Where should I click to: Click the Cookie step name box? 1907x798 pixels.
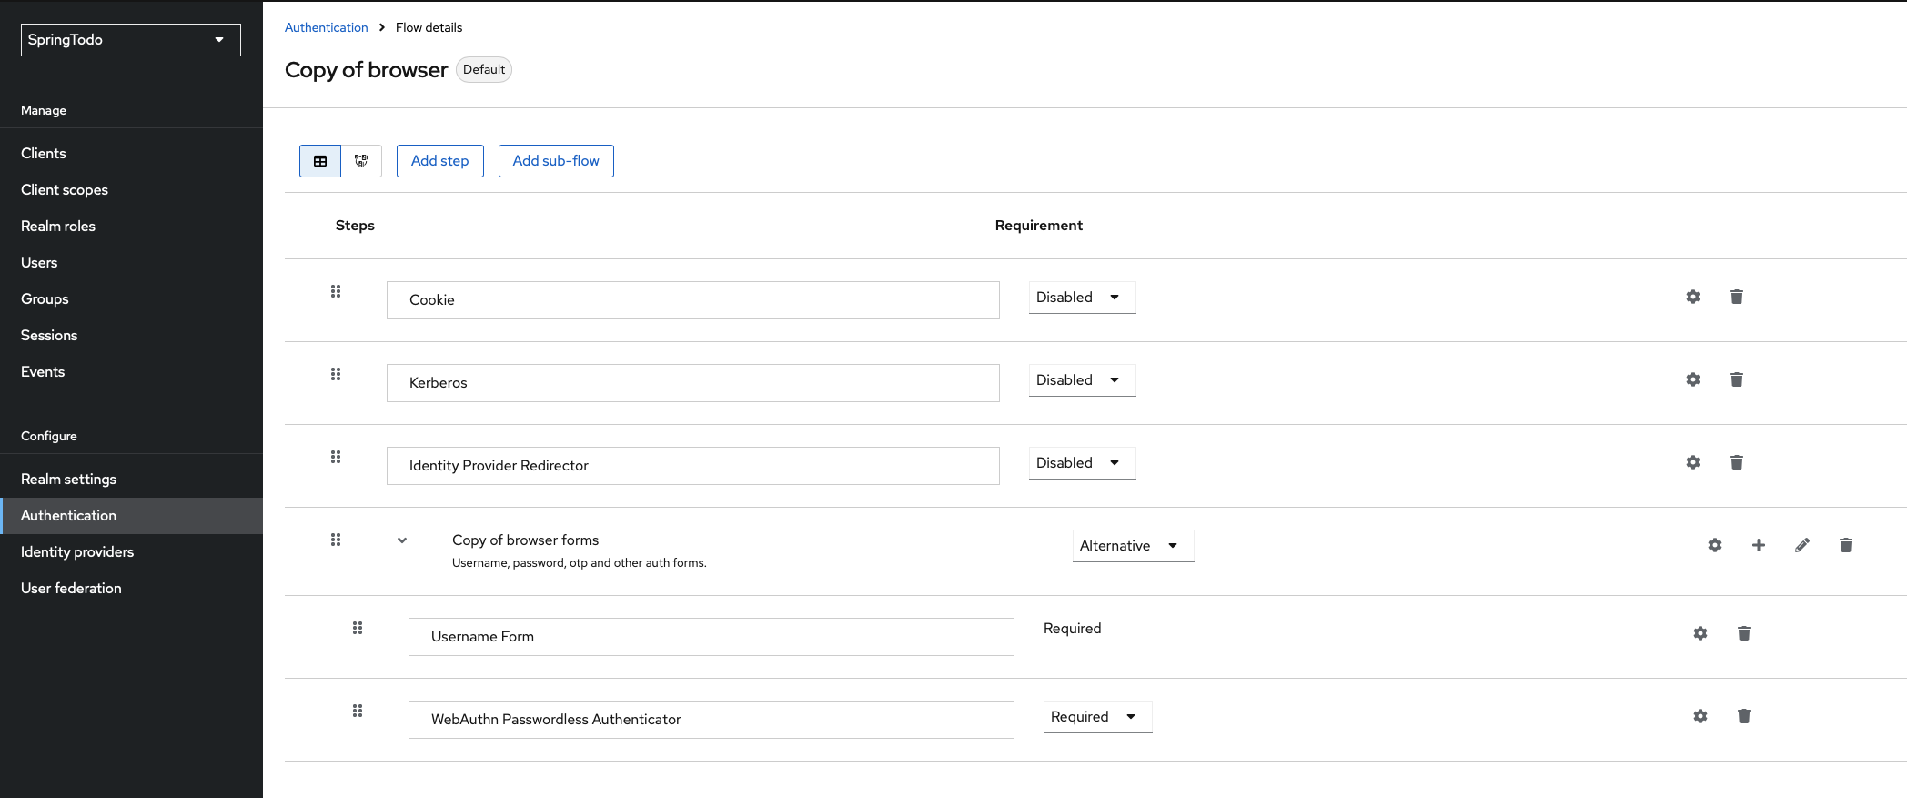click(693, 300)
